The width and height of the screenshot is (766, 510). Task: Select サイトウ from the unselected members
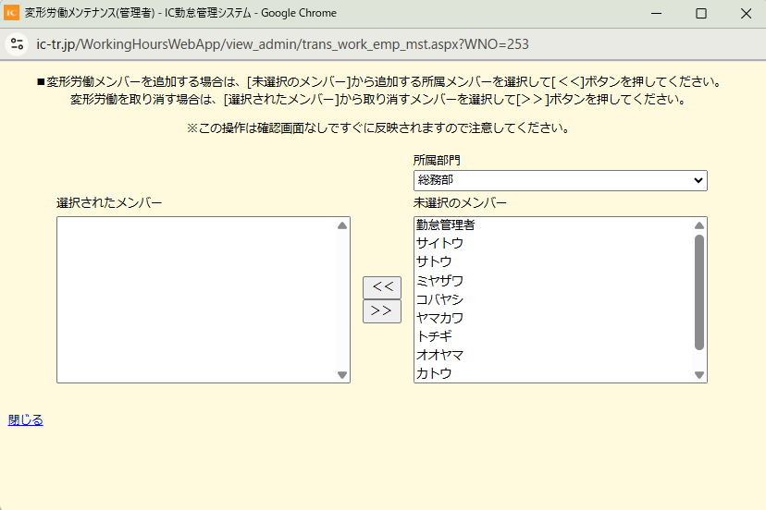click(x=439, y=244)
